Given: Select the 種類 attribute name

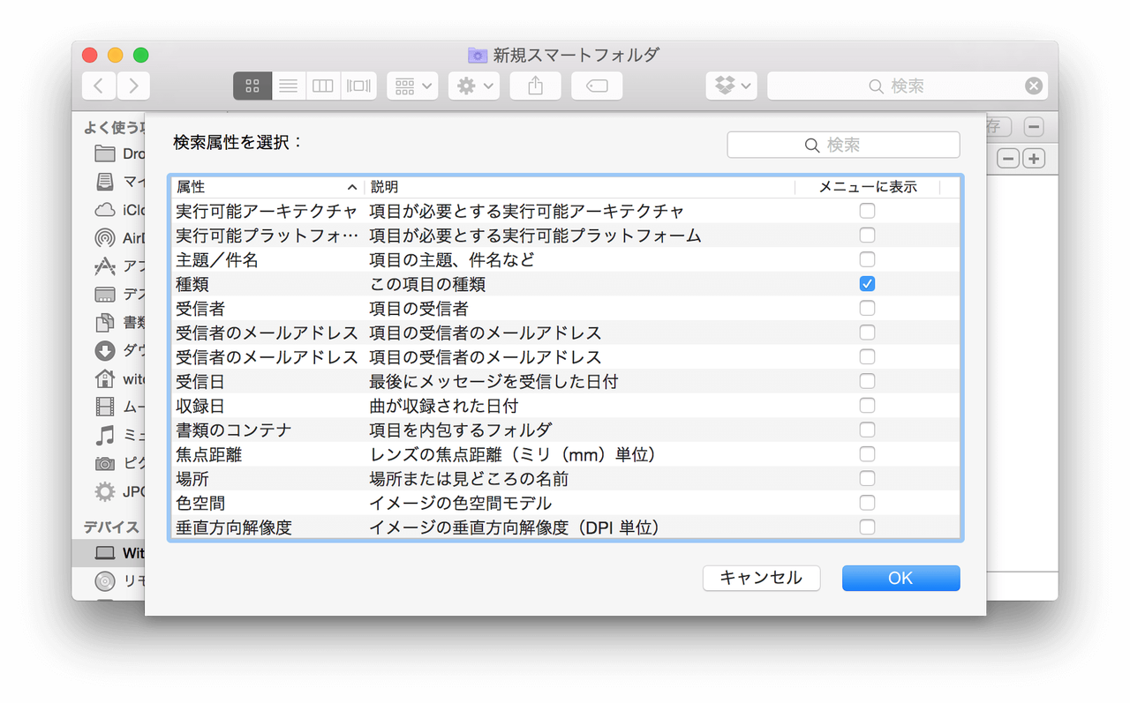Looking at the screenshot, I should (192, 285).
